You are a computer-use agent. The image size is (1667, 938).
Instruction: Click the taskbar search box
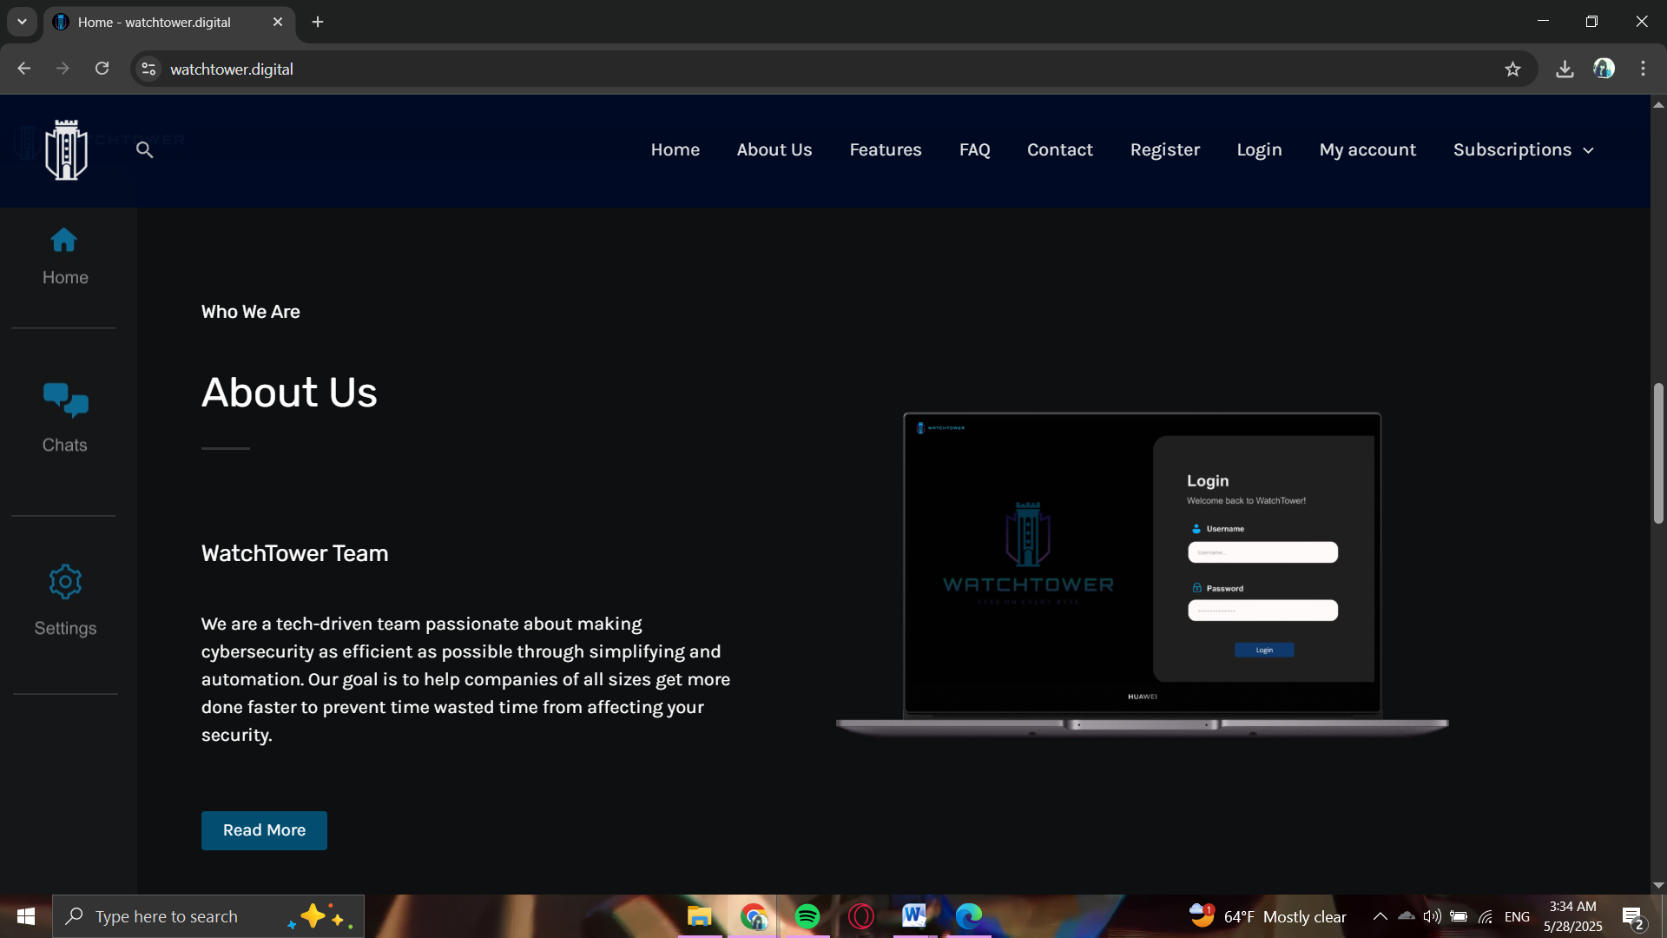click(208, 916)
